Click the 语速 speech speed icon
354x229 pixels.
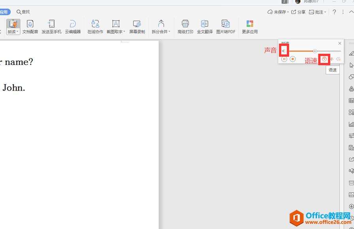324,59
